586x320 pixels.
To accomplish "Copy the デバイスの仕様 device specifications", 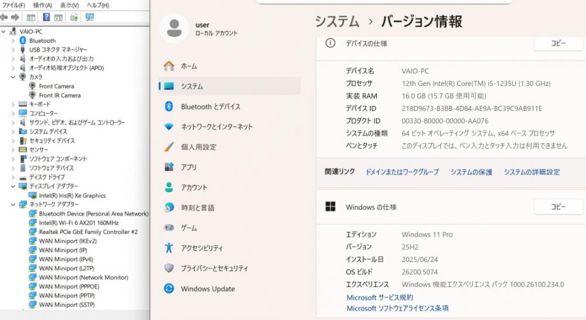I will pos(558,43).
